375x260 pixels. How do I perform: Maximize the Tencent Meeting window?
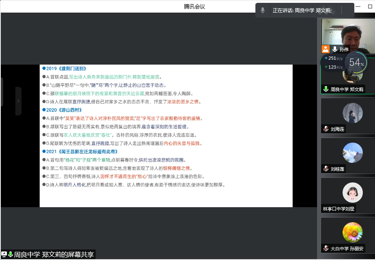point(370,6)
